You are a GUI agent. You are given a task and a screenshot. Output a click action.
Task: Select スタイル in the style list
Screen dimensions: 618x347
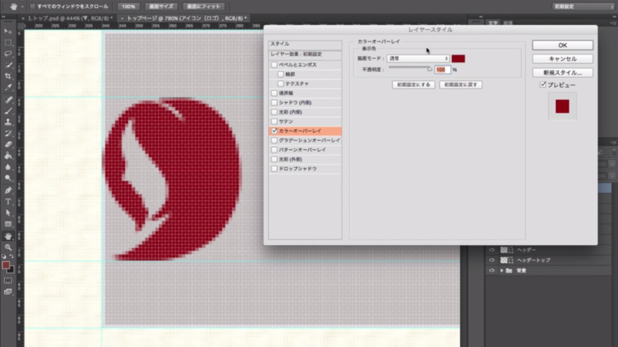[305, 44]
